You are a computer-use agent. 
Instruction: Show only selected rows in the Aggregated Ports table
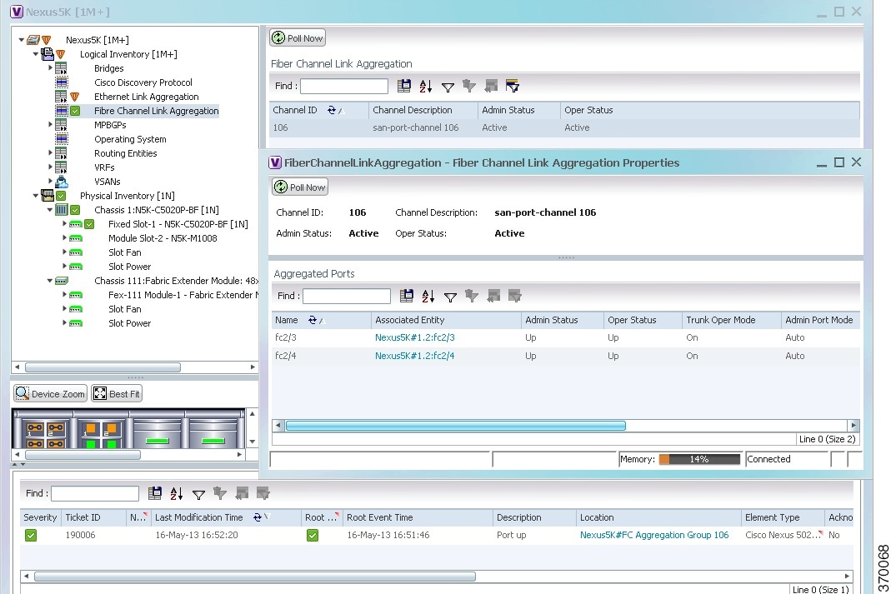[515, 295]
